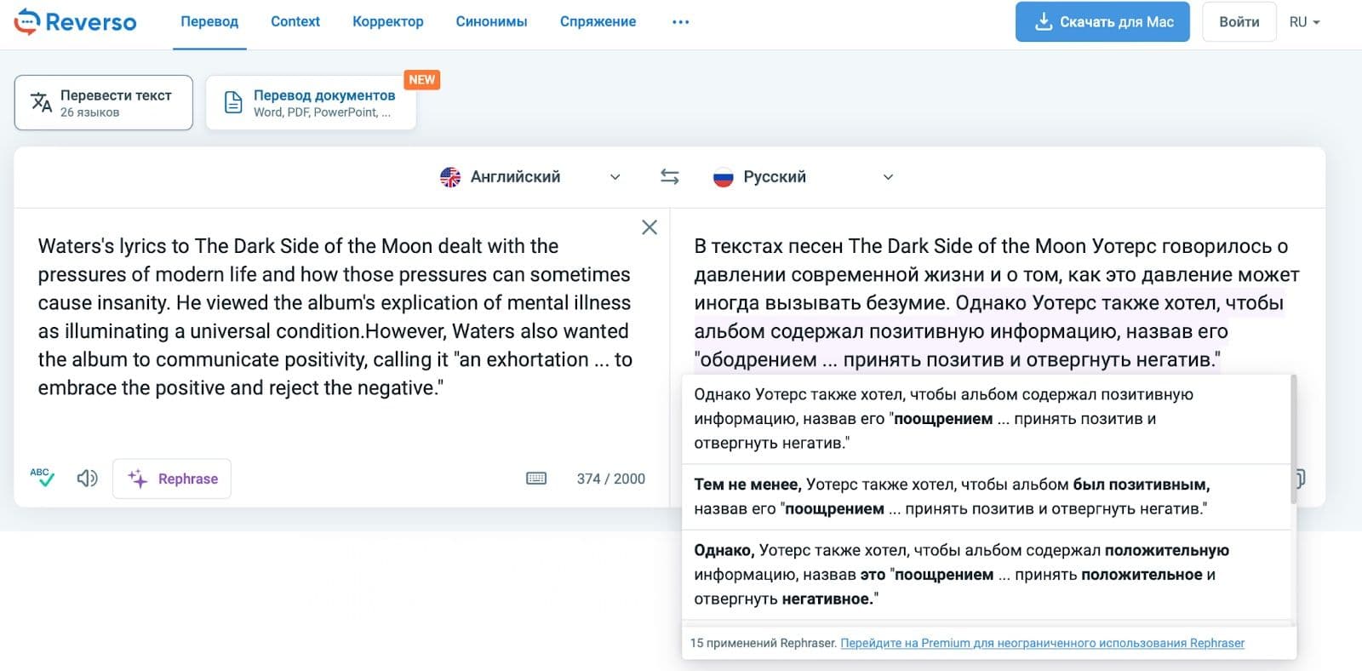Listen to source text with speaker icon
The height and width of the screenshot is (671, 1362).
point(87,479)
